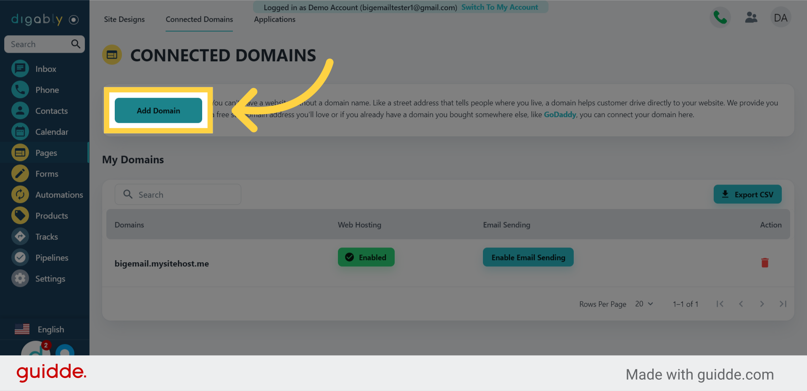Open Products via the tag icon
The height and width of the screenshot is (391, 807).
[x=20, y=216]
